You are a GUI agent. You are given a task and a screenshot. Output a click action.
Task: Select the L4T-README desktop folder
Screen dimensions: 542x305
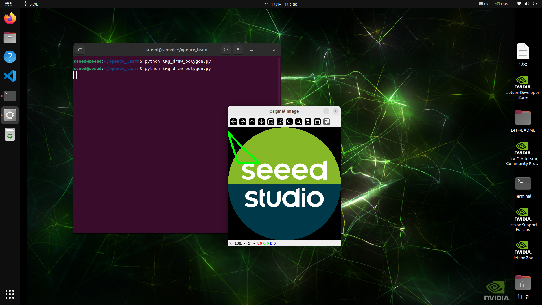coord(523,121)
